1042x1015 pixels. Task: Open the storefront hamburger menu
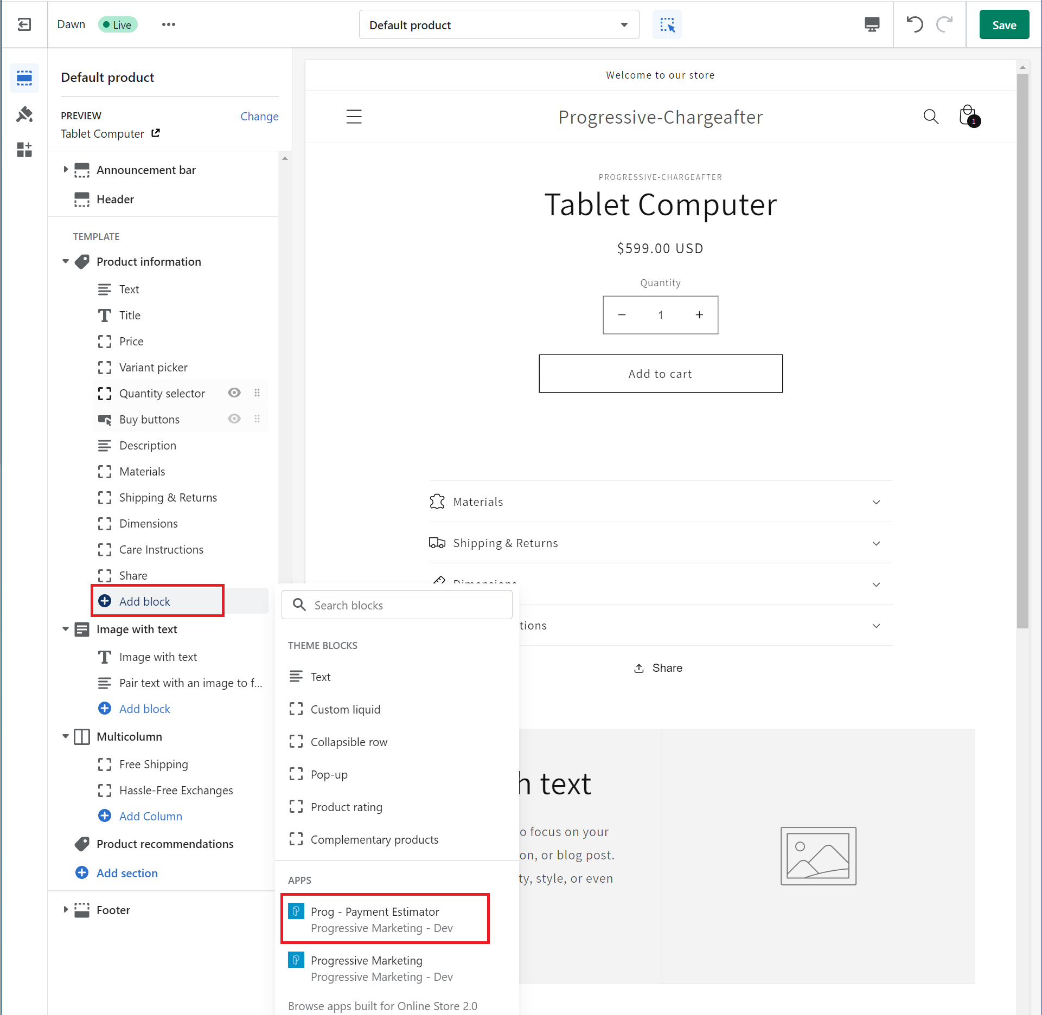coord(354,117)
